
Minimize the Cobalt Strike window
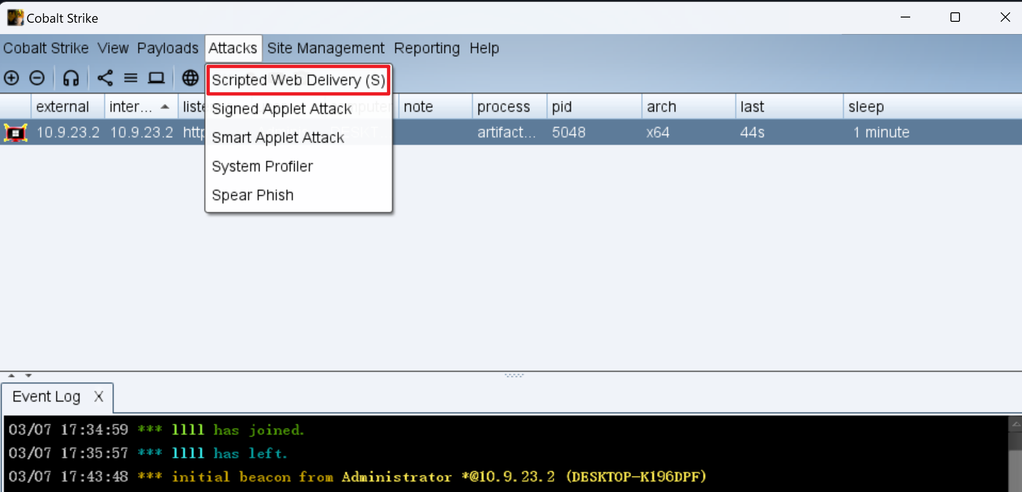[905, 17]
